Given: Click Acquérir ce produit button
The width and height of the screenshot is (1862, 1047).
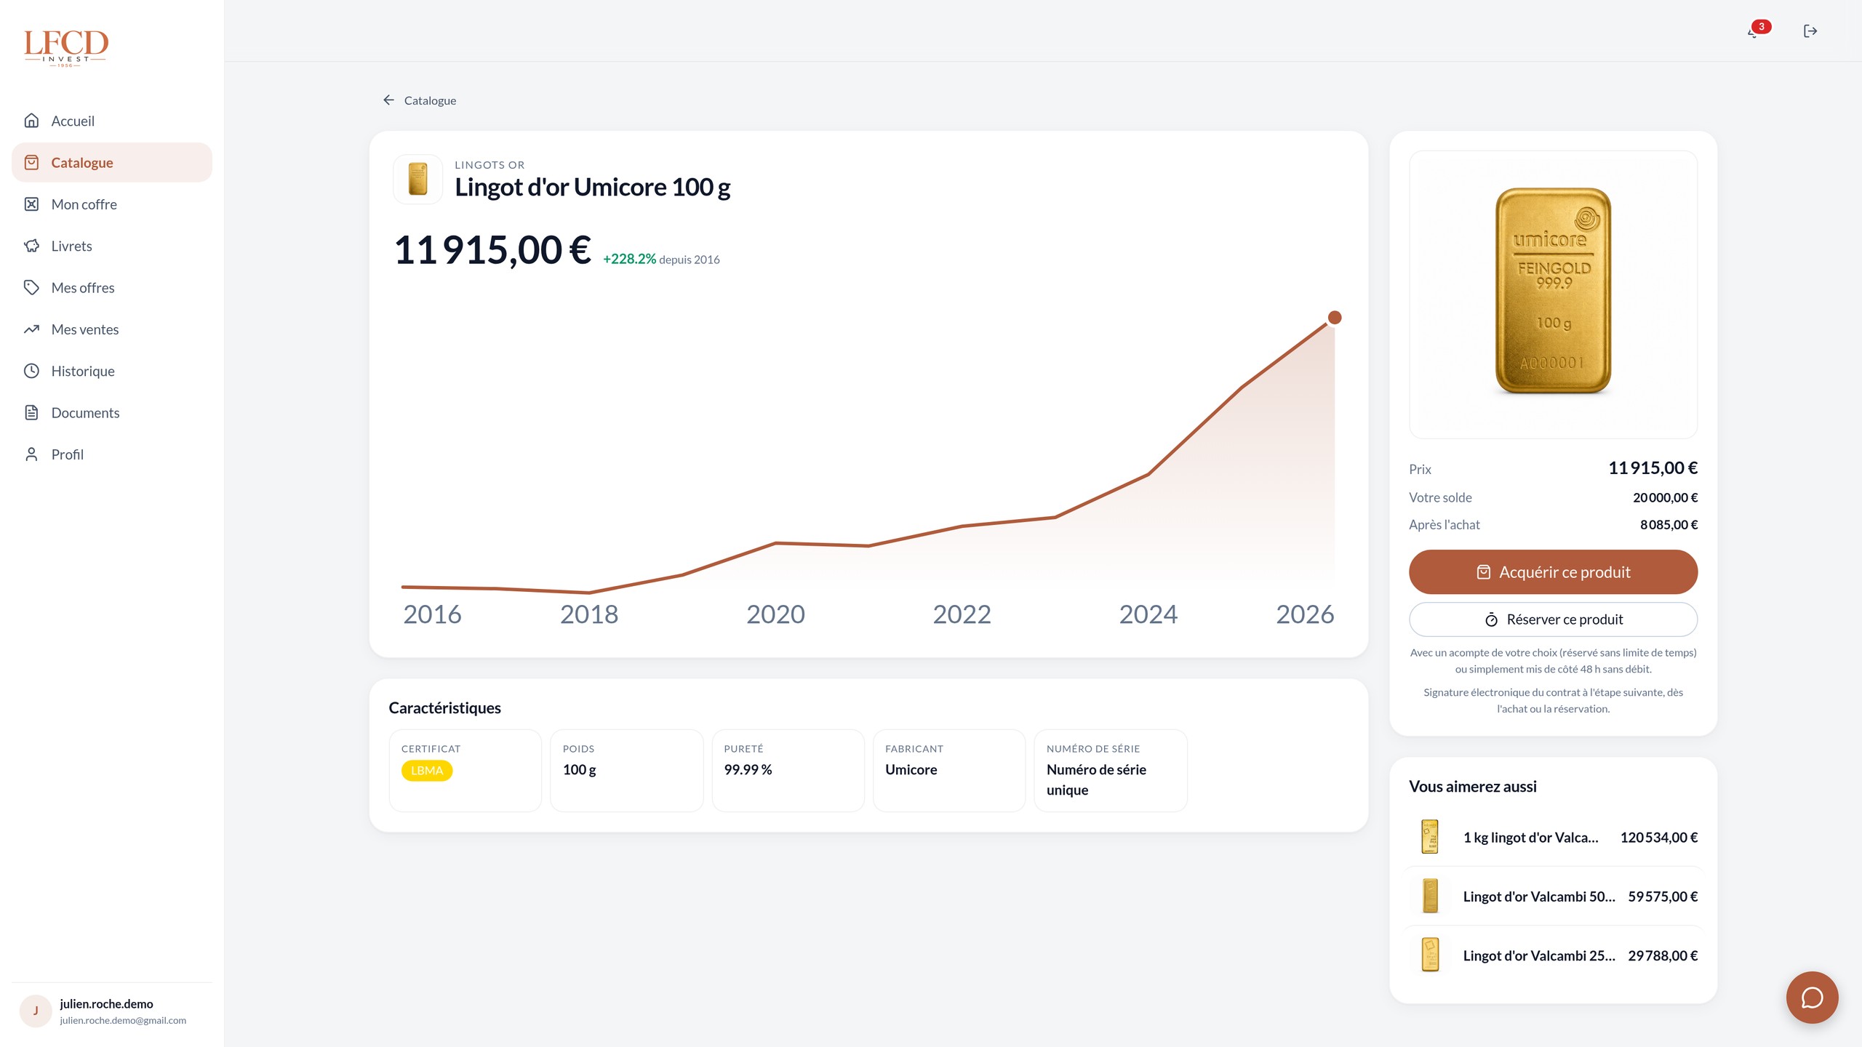Looking at the screenshot, I should click(1553, 571).
